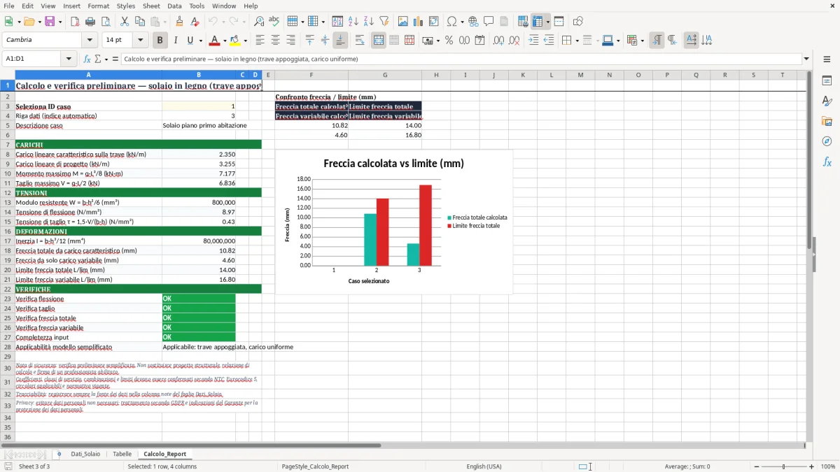Open the Data menu
This screenshot has height=472, width=840.
[174, 6]
